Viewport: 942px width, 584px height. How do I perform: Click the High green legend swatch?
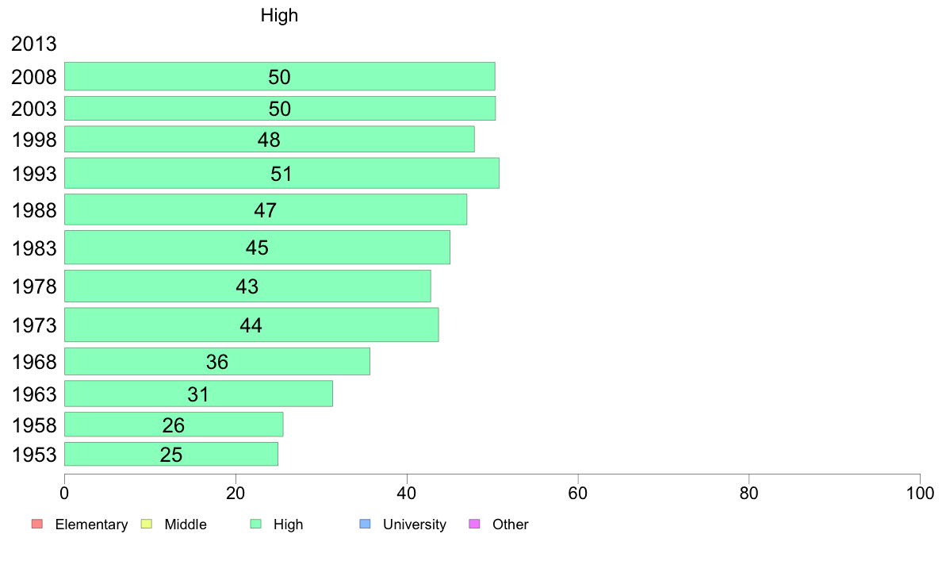(255, 524)
